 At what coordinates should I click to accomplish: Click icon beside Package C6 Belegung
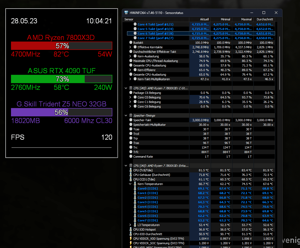click(x=131, y=92)
